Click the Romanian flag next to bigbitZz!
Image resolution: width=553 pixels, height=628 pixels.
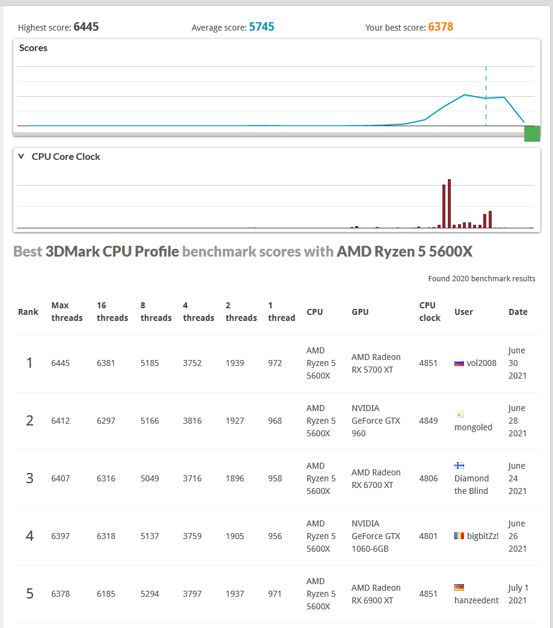pyautogui.click(x=459, y=536)
